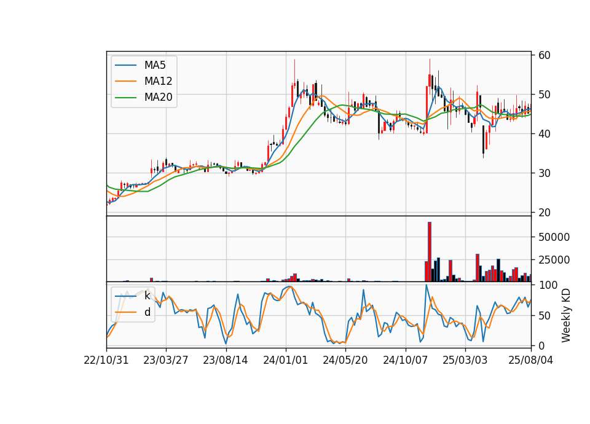The height and width of the screenshot is (424, 590).
Task: Click the 22/10/31 date label
Action: tap(106, 360)
